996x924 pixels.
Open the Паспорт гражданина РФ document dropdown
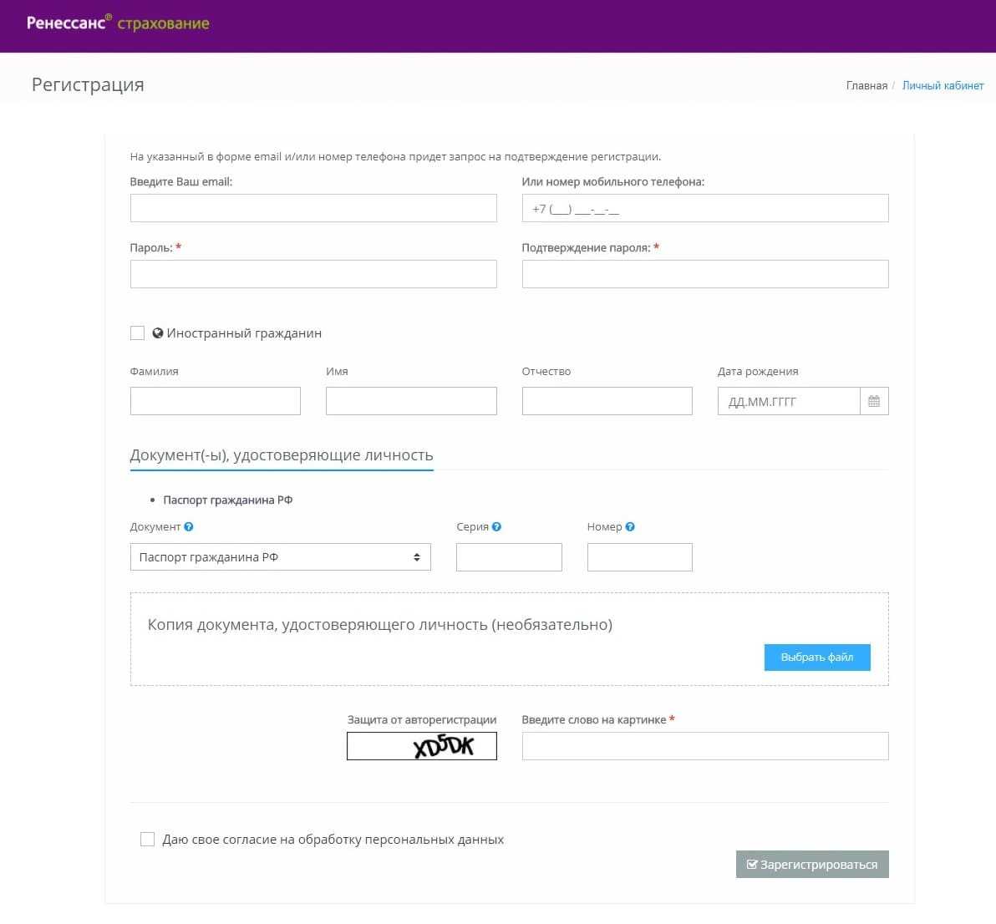(x=280, y=557)
